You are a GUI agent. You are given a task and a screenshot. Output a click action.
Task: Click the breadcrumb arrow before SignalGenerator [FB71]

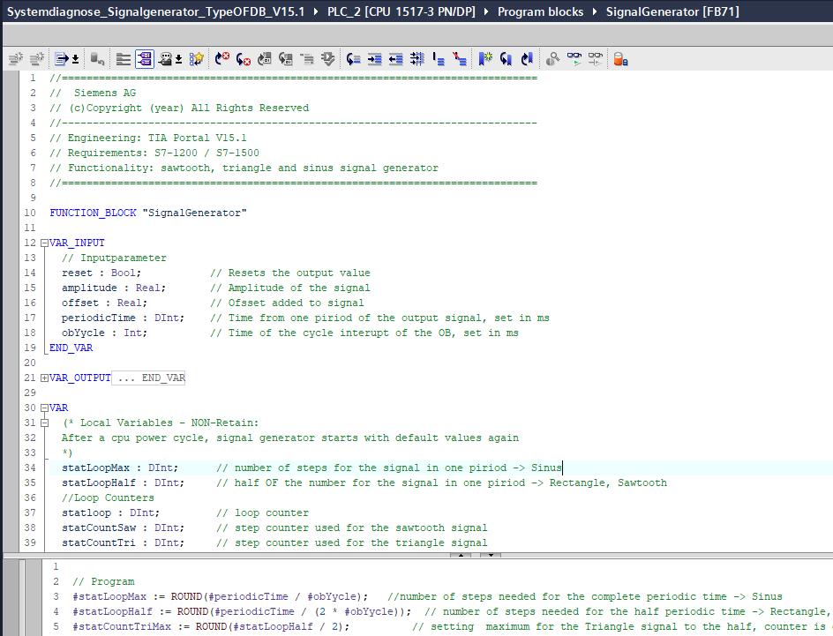pos(595,11)
